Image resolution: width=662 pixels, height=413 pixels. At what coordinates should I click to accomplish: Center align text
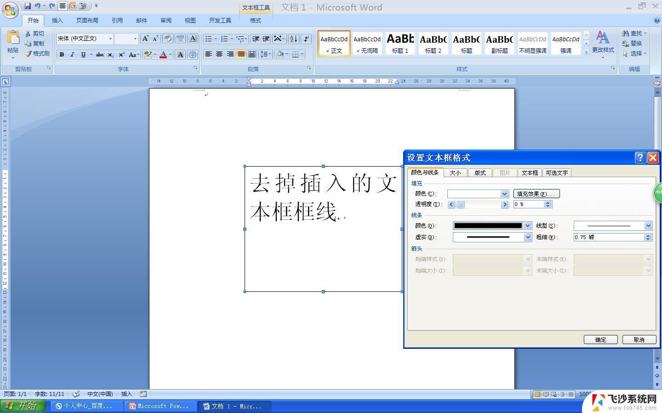[x=219, y=54]
